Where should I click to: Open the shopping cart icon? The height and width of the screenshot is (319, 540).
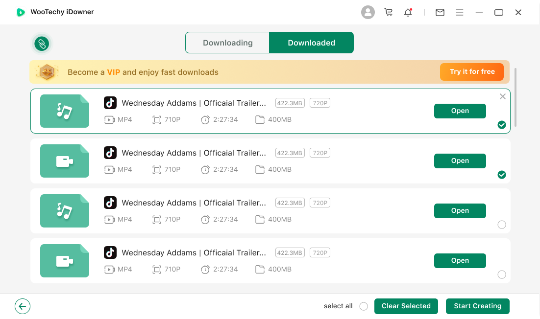tap(389, 12)
